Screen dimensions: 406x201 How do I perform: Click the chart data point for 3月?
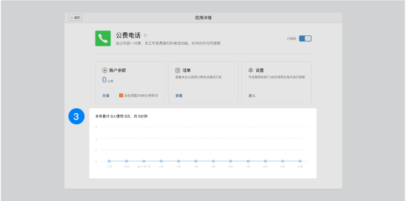coord(178,161)
